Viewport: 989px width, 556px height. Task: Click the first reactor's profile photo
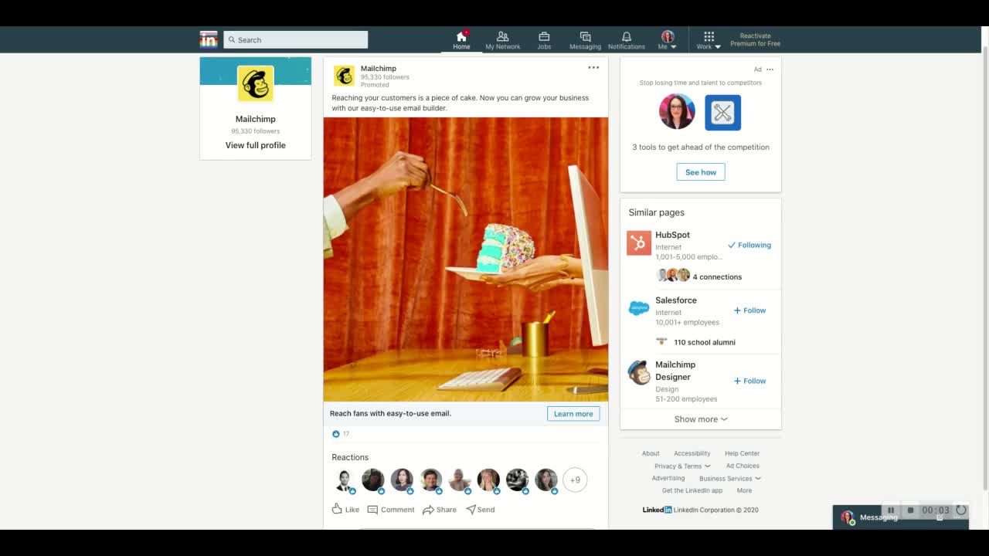pyautogui.click(x=344, y=480)
